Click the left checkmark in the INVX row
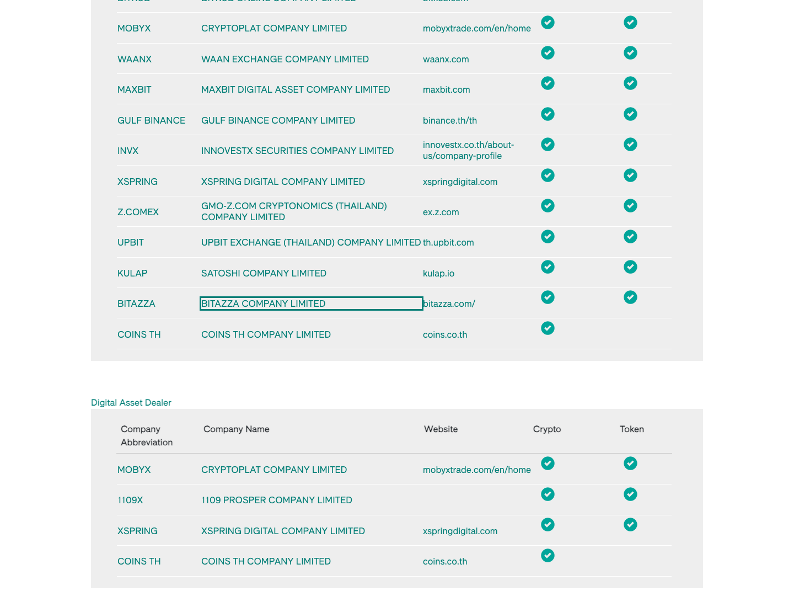The image size is (794, 607). 548,145
